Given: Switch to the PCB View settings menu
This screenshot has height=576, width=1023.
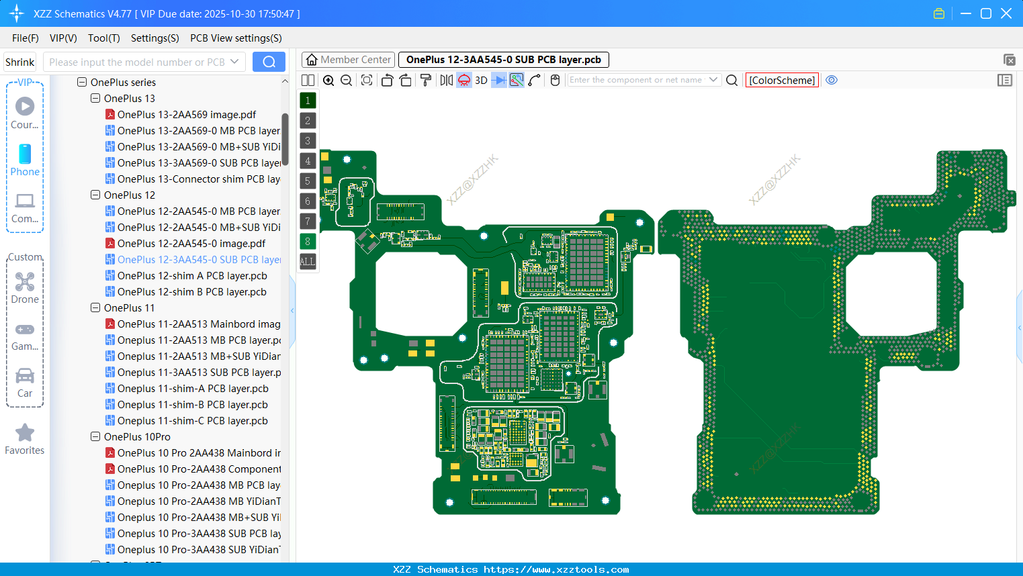Looking at the screenshot, I should pos(236,38).
